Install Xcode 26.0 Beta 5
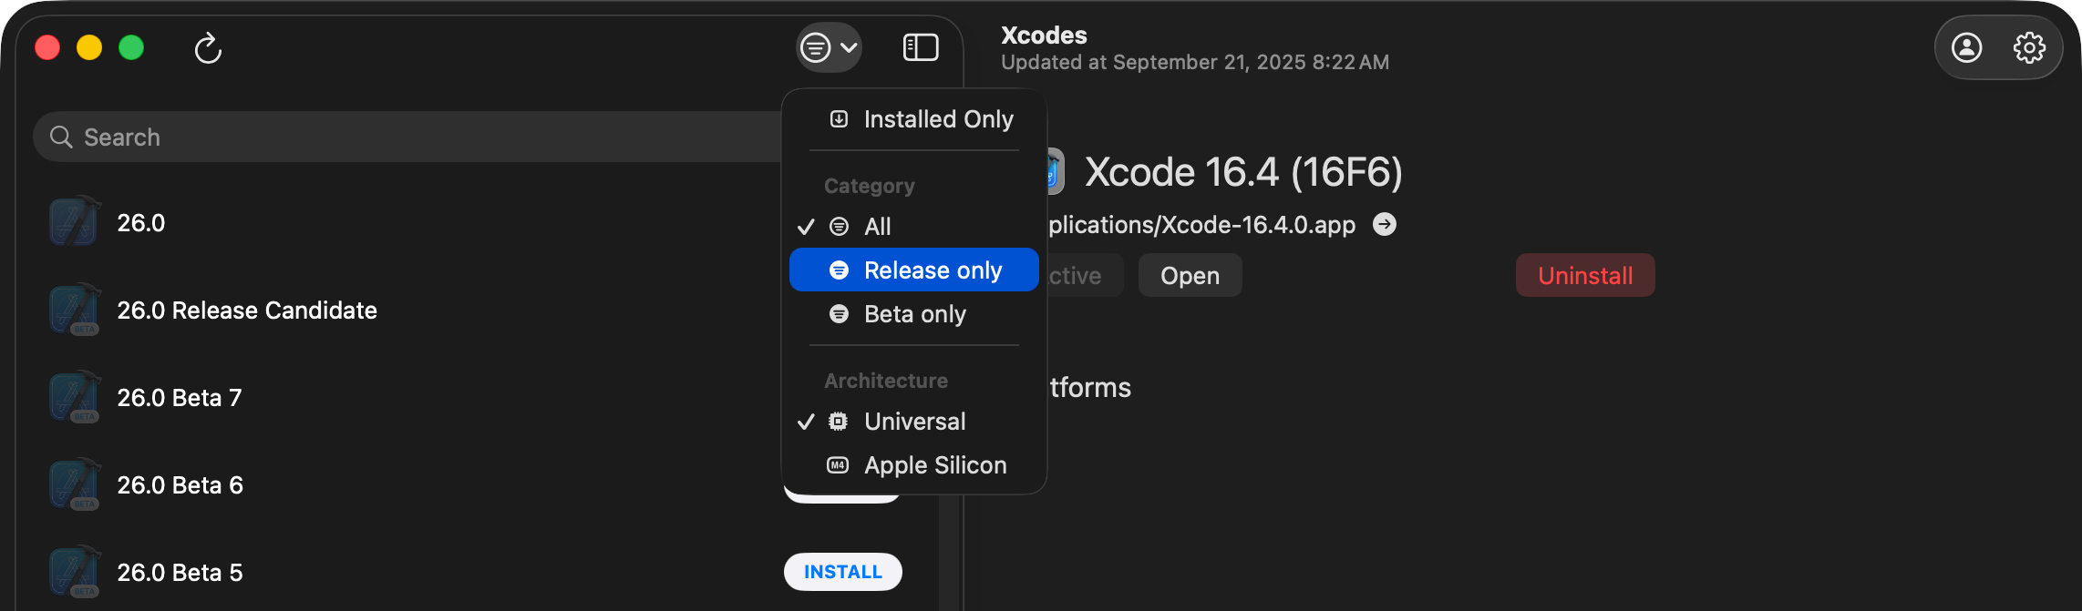Image resolution: width=2082 pixels, height=611 pixels. 842,572
